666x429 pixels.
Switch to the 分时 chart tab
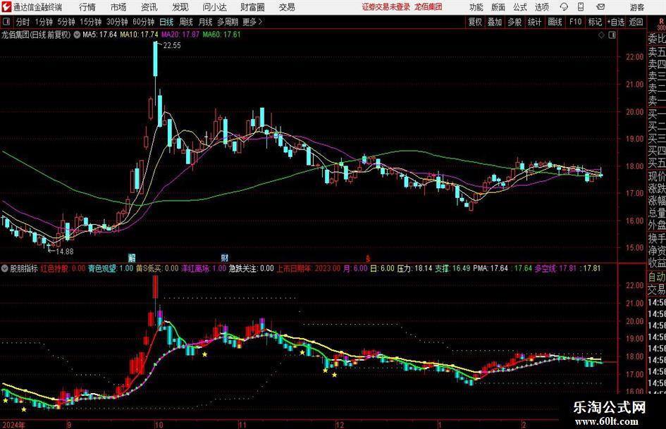pos(23,22)
